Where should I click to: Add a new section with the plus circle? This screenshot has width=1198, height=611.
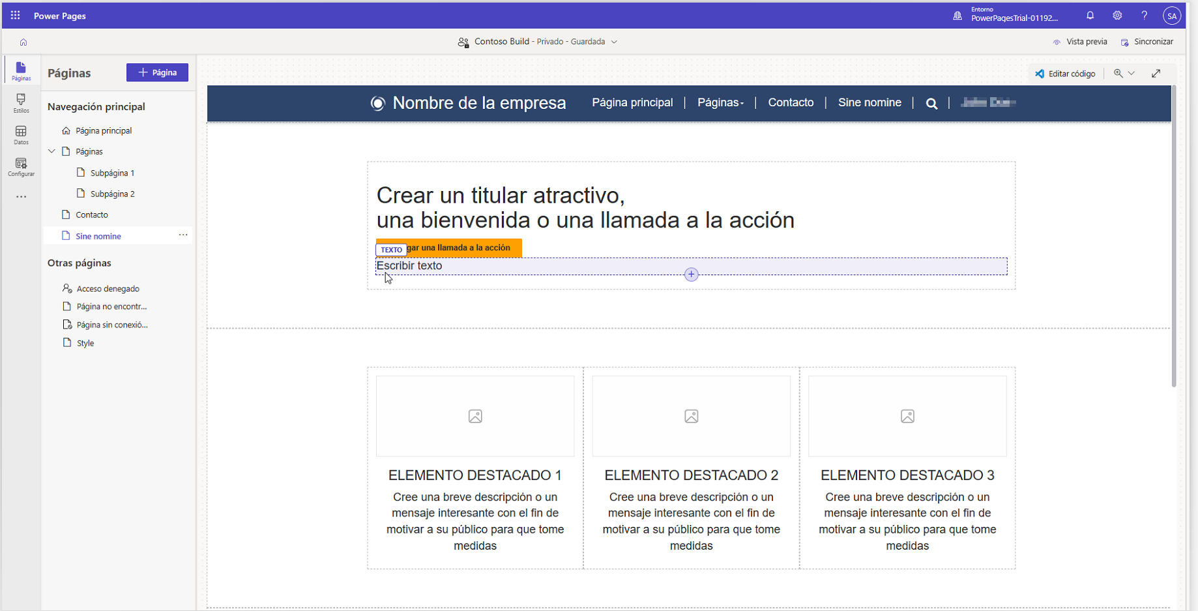point(691,275)
